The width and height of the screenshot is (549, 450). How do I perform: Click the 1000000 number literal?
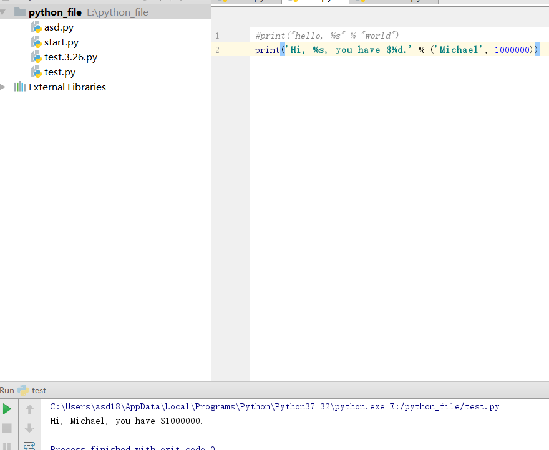coord(512,50)
